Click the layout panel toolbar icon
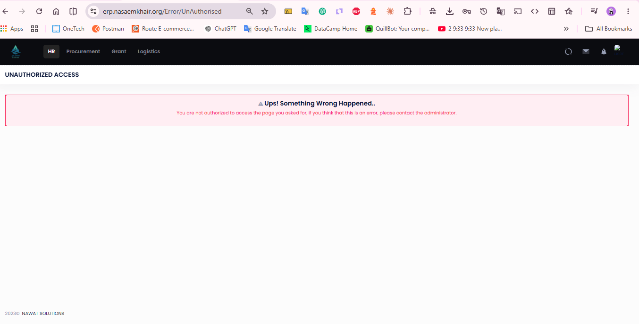This screenshot has width=639, height=324. pos(552,11)
